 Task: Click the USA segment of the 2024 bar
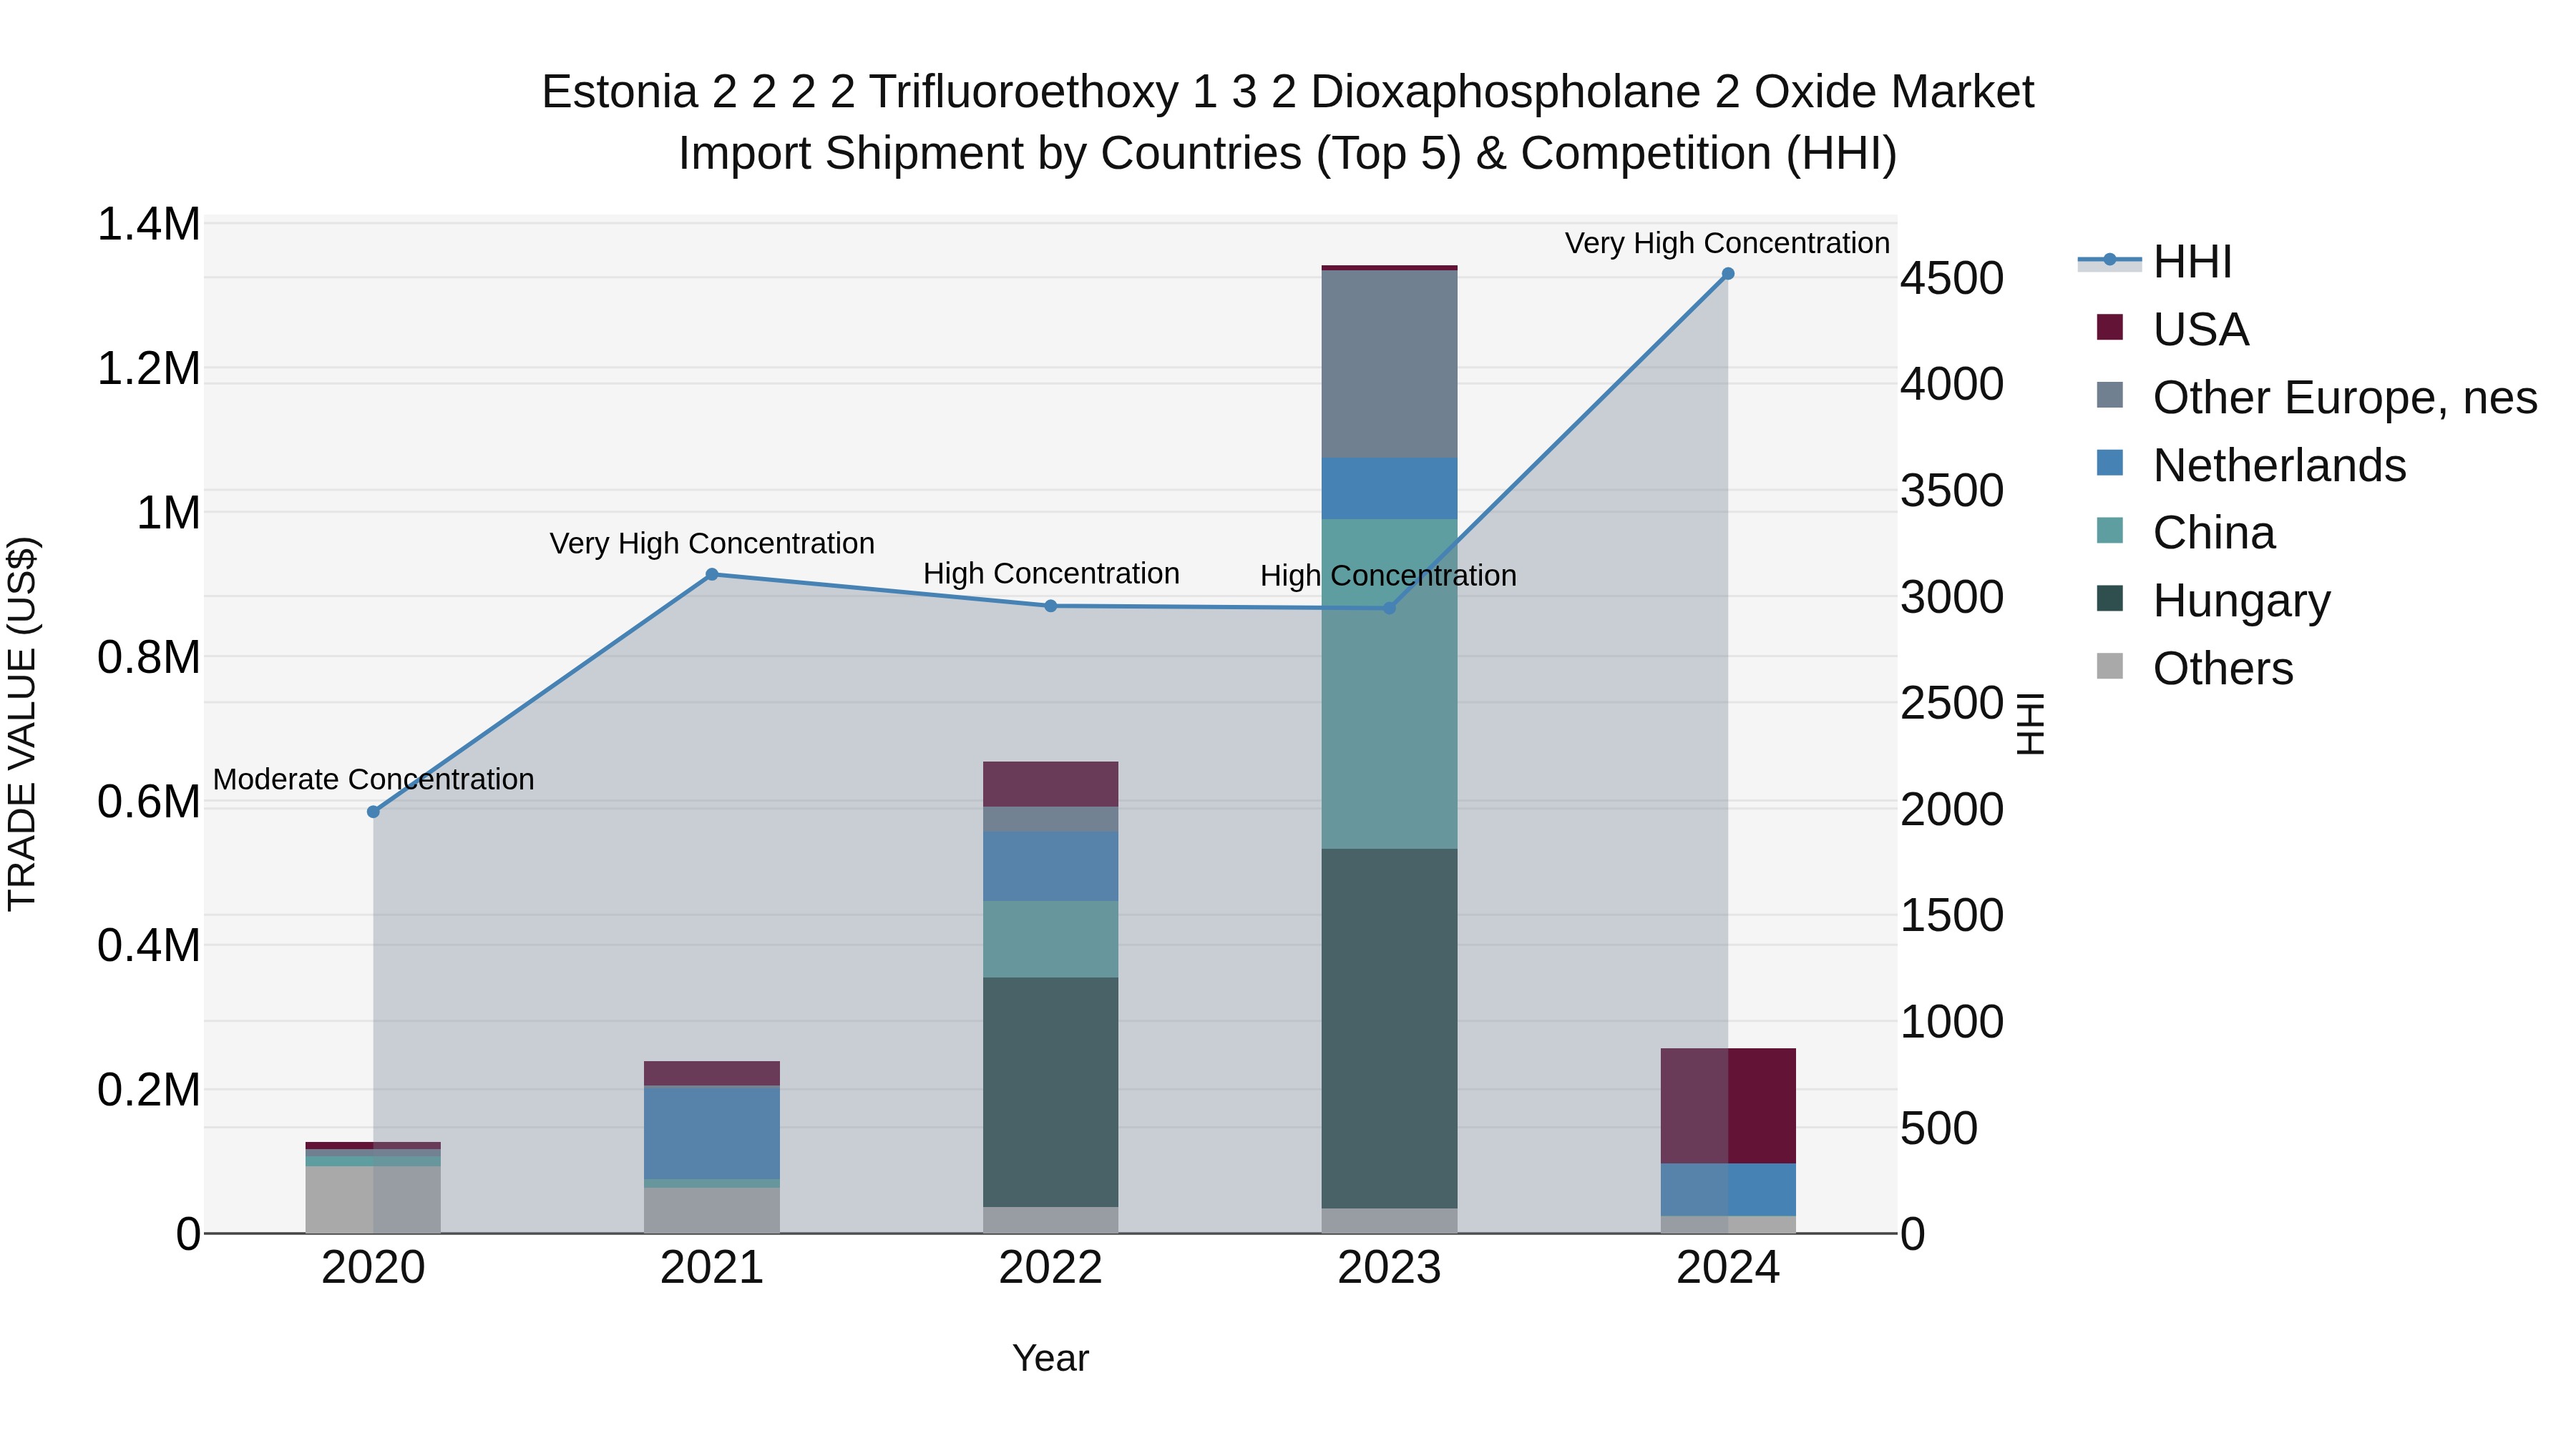pos(1728,1106)
